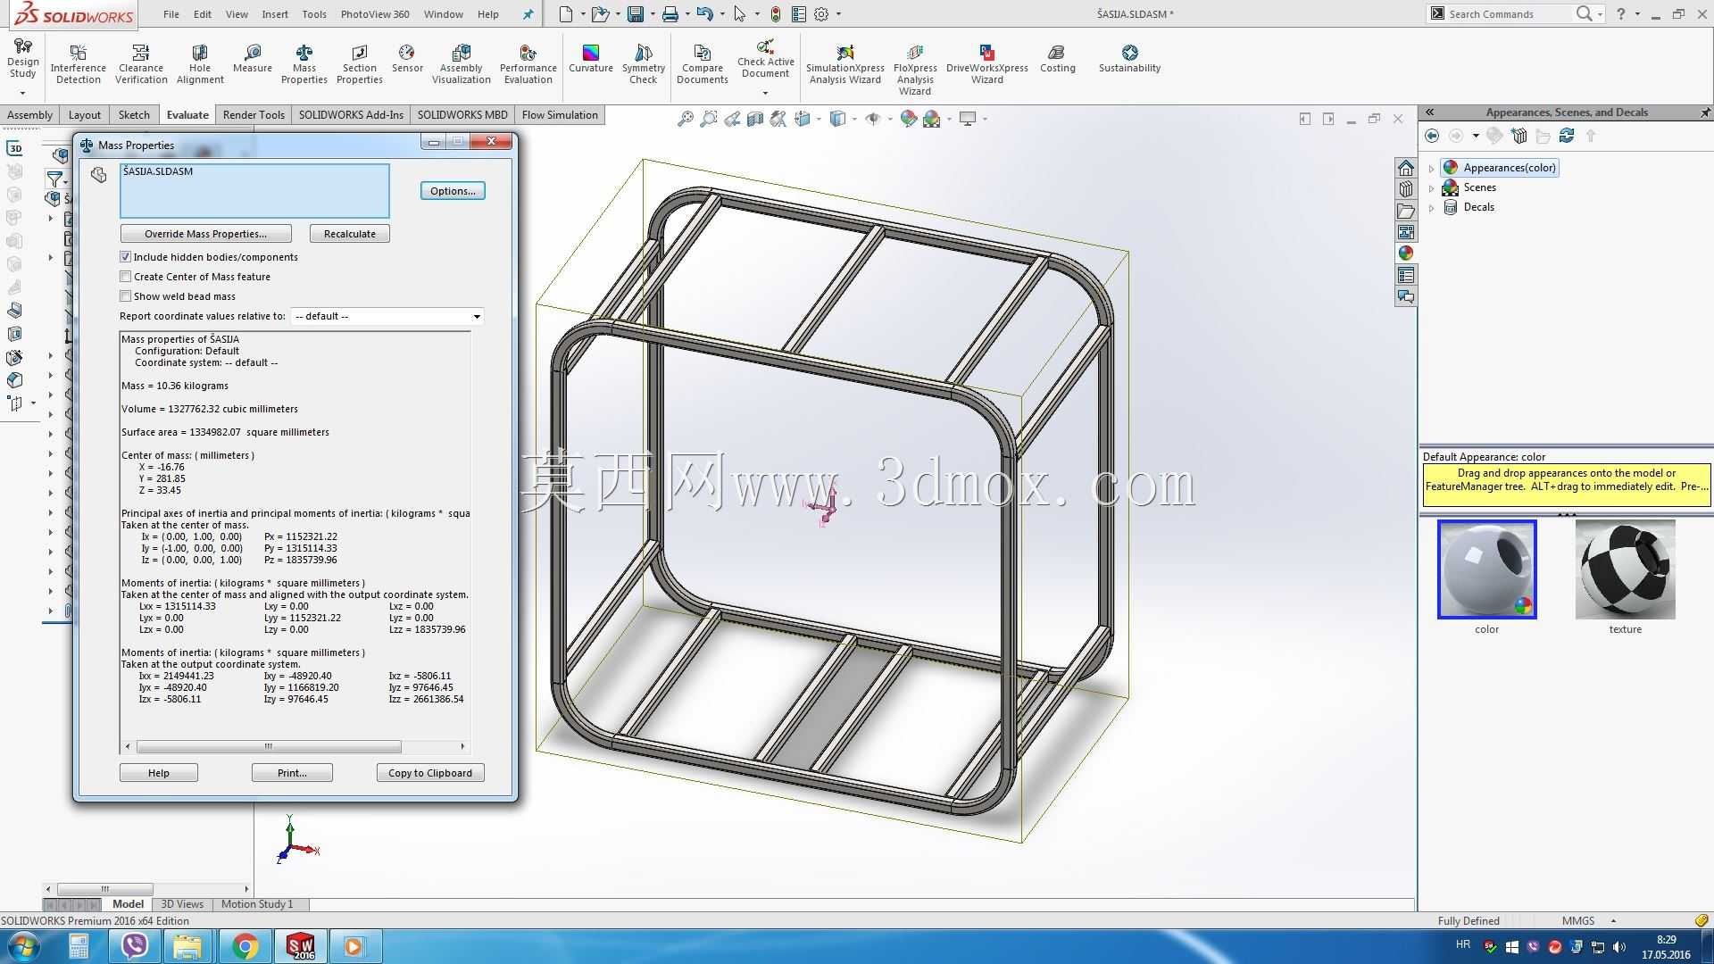Image resolution: width=1714 pixels, height=964 pixels.
Task: Open File Explorer from the taskbar
Action: tap(187, 946)
